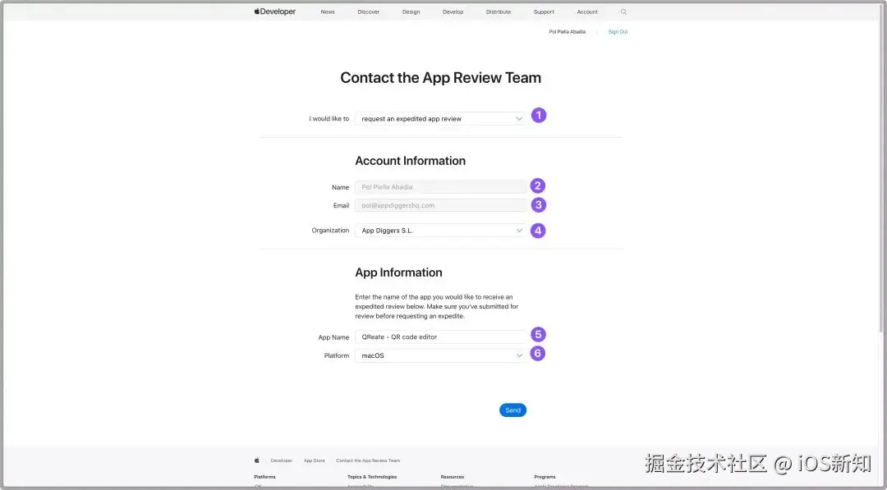This screenshot has height=490, width=887.
Task: Open the Discover menu item
Action: tap(368, 11)
